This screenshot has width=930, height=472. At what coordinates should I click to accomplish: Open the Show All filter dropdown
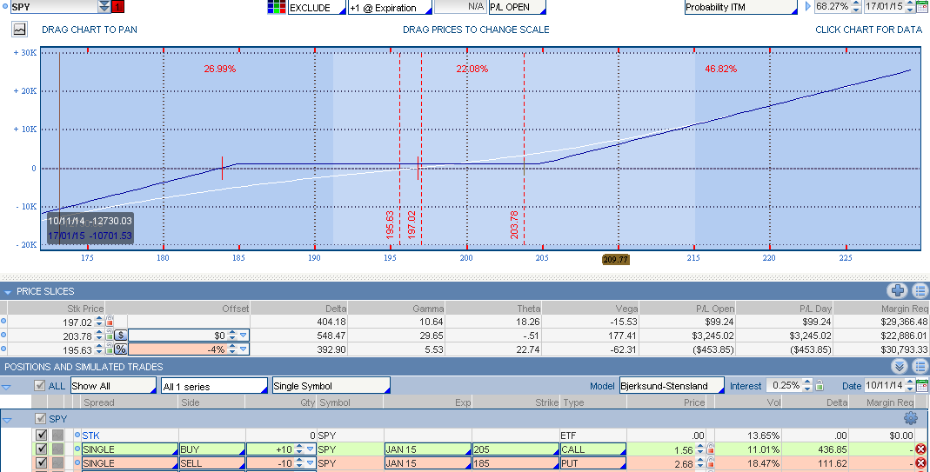coord(112,385)
